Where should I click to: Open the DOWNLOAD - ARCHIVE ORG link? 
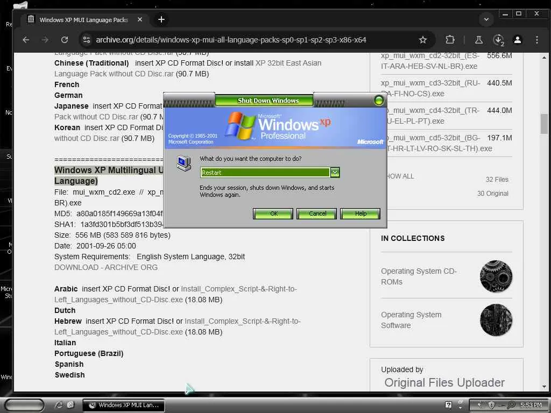[106, 267]
